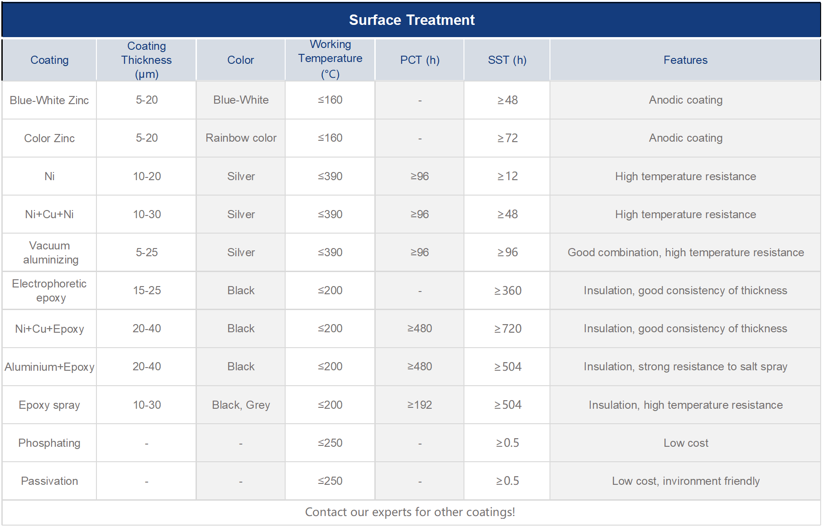Click Silver color in Ni+Cu+Ni row
The height and width of the screenshot is (526, 822).
(241, 214)
